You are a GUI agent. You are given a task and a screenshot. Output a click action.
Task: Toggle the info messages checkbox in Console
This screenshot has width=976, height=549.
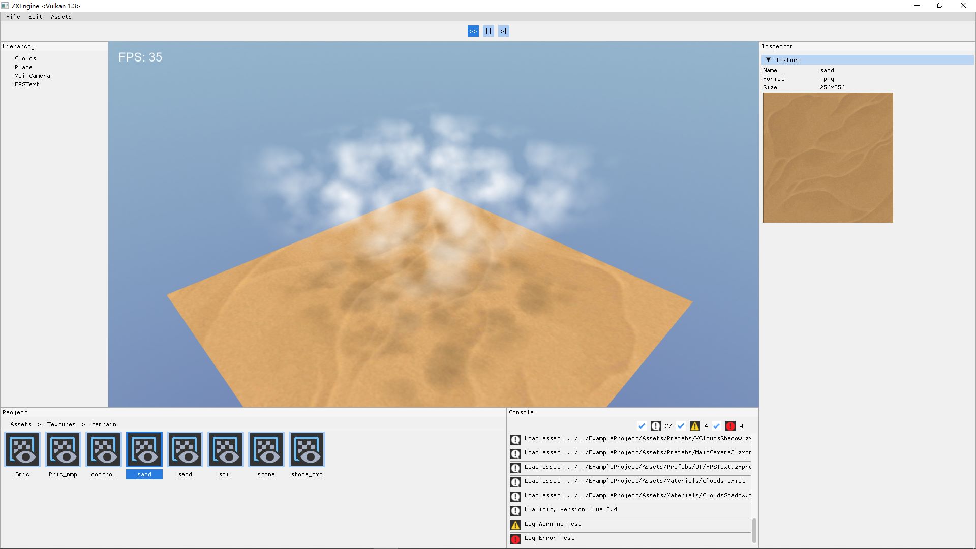(642, 426)
